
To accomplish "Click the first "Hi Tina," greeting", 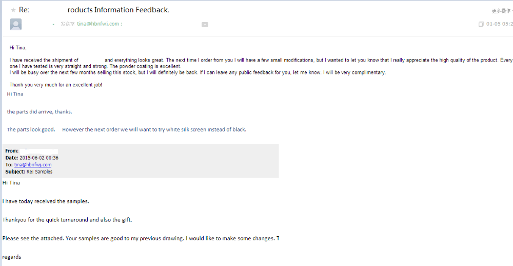I will click(x=18, y=48).
